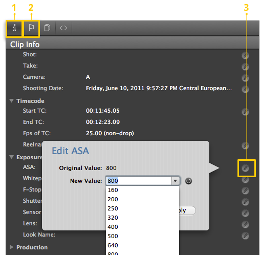Reset ASA with the round button
Viewport: 261px width, 255px height.
pyautogui.click(x=188, y=181)
